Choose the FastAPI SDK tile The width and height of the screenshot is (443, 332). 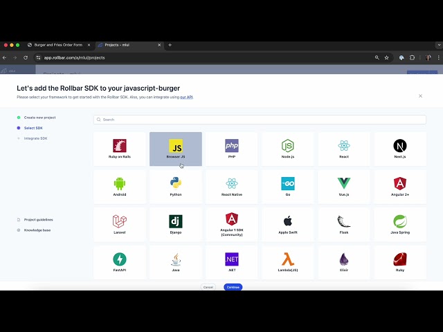[120, 263]
